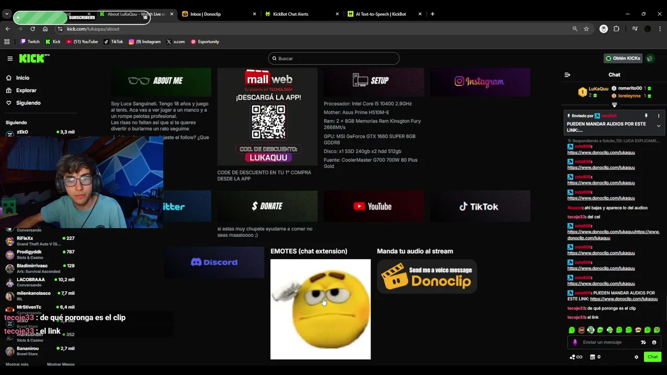
Task: Click the yellow emoji emotes image
Action: 320,309
